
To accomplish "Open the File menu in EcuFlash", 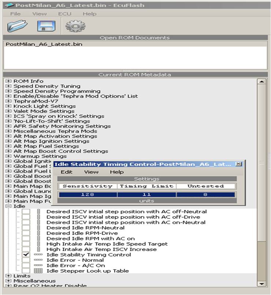I will [x=15, y=14].
